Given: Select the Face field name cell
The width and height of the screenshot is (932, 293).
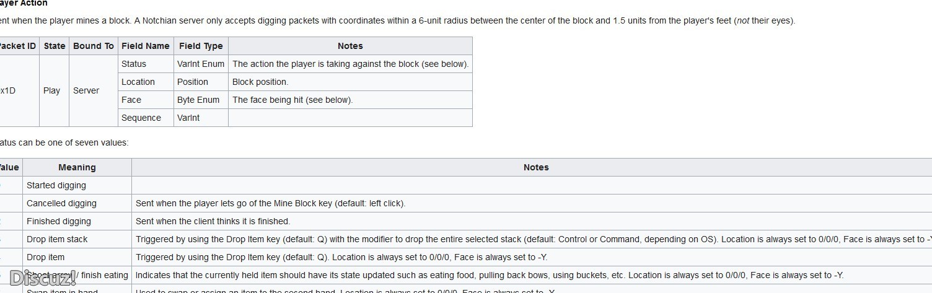Looking at the screenshot, I should click(x=146, y=100).
